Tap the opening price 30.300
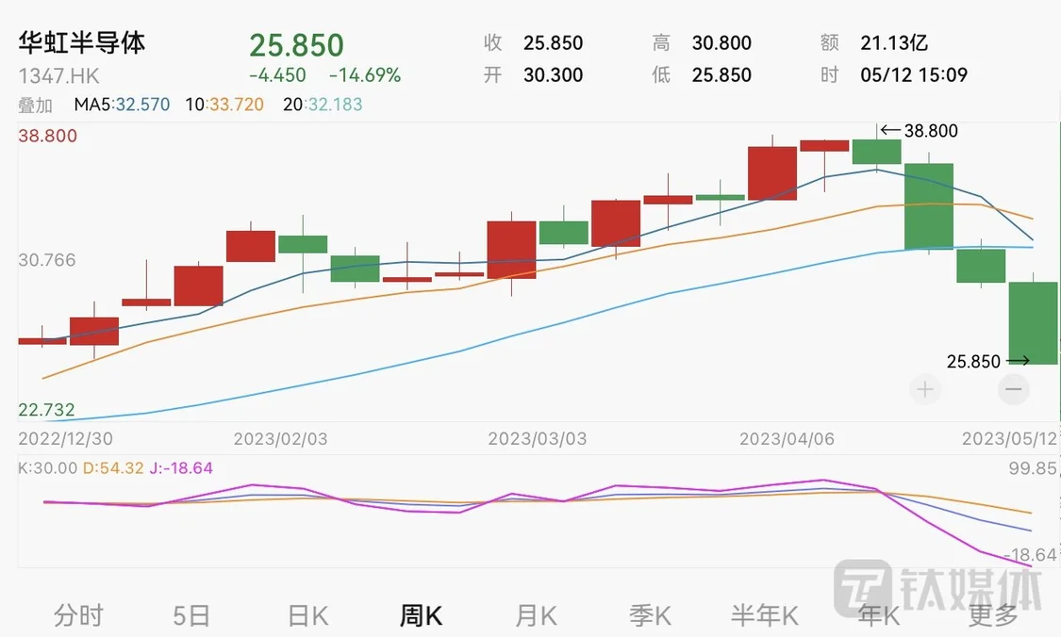This screenshot has width=1061, height=637. (x=553, y=74)
